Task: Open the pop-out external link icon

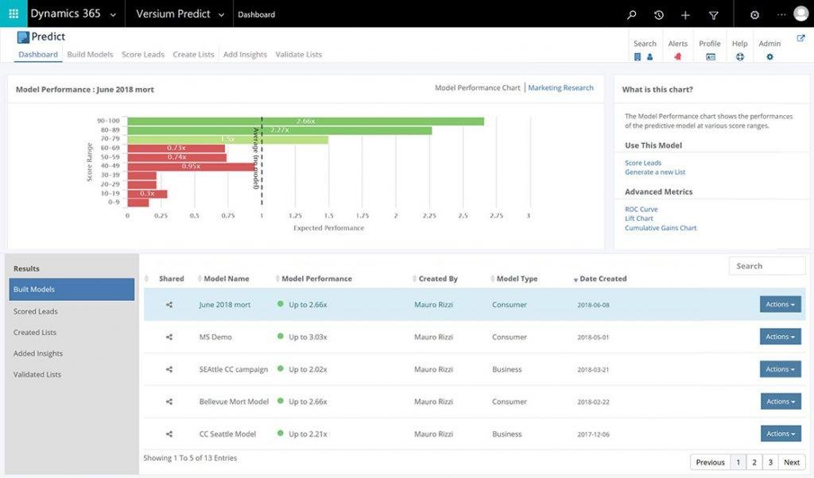Action: [800, 38]
